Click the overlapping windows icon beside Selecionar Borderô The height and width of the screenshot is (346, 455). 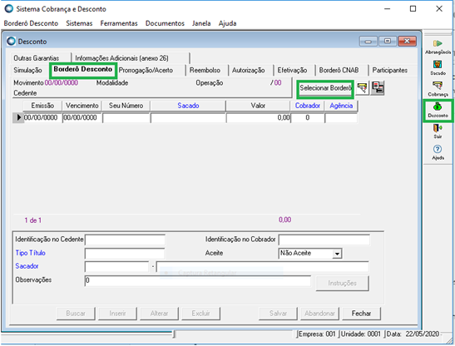point(378,87)
